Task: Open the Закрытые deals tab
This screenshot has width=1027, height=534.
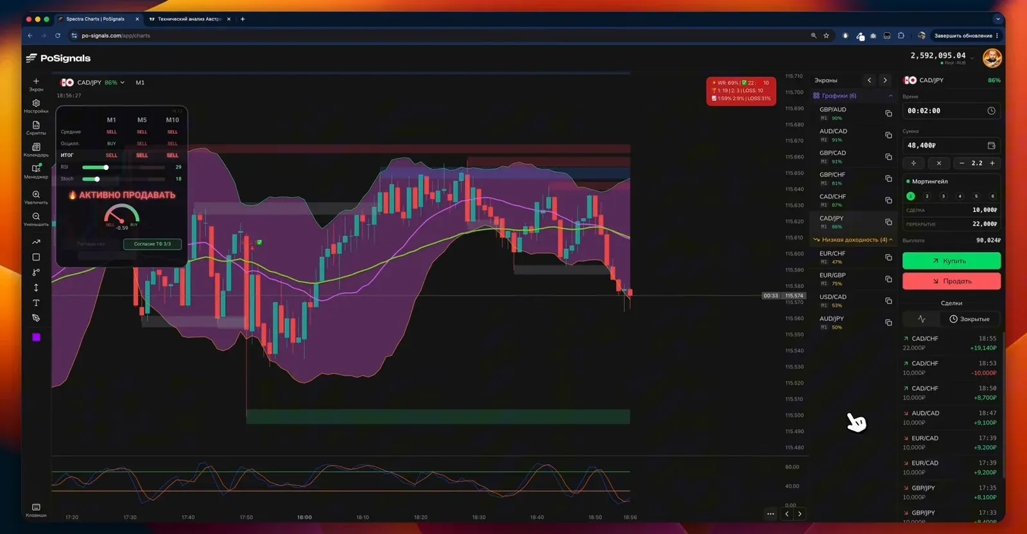Action: [969, 319]
